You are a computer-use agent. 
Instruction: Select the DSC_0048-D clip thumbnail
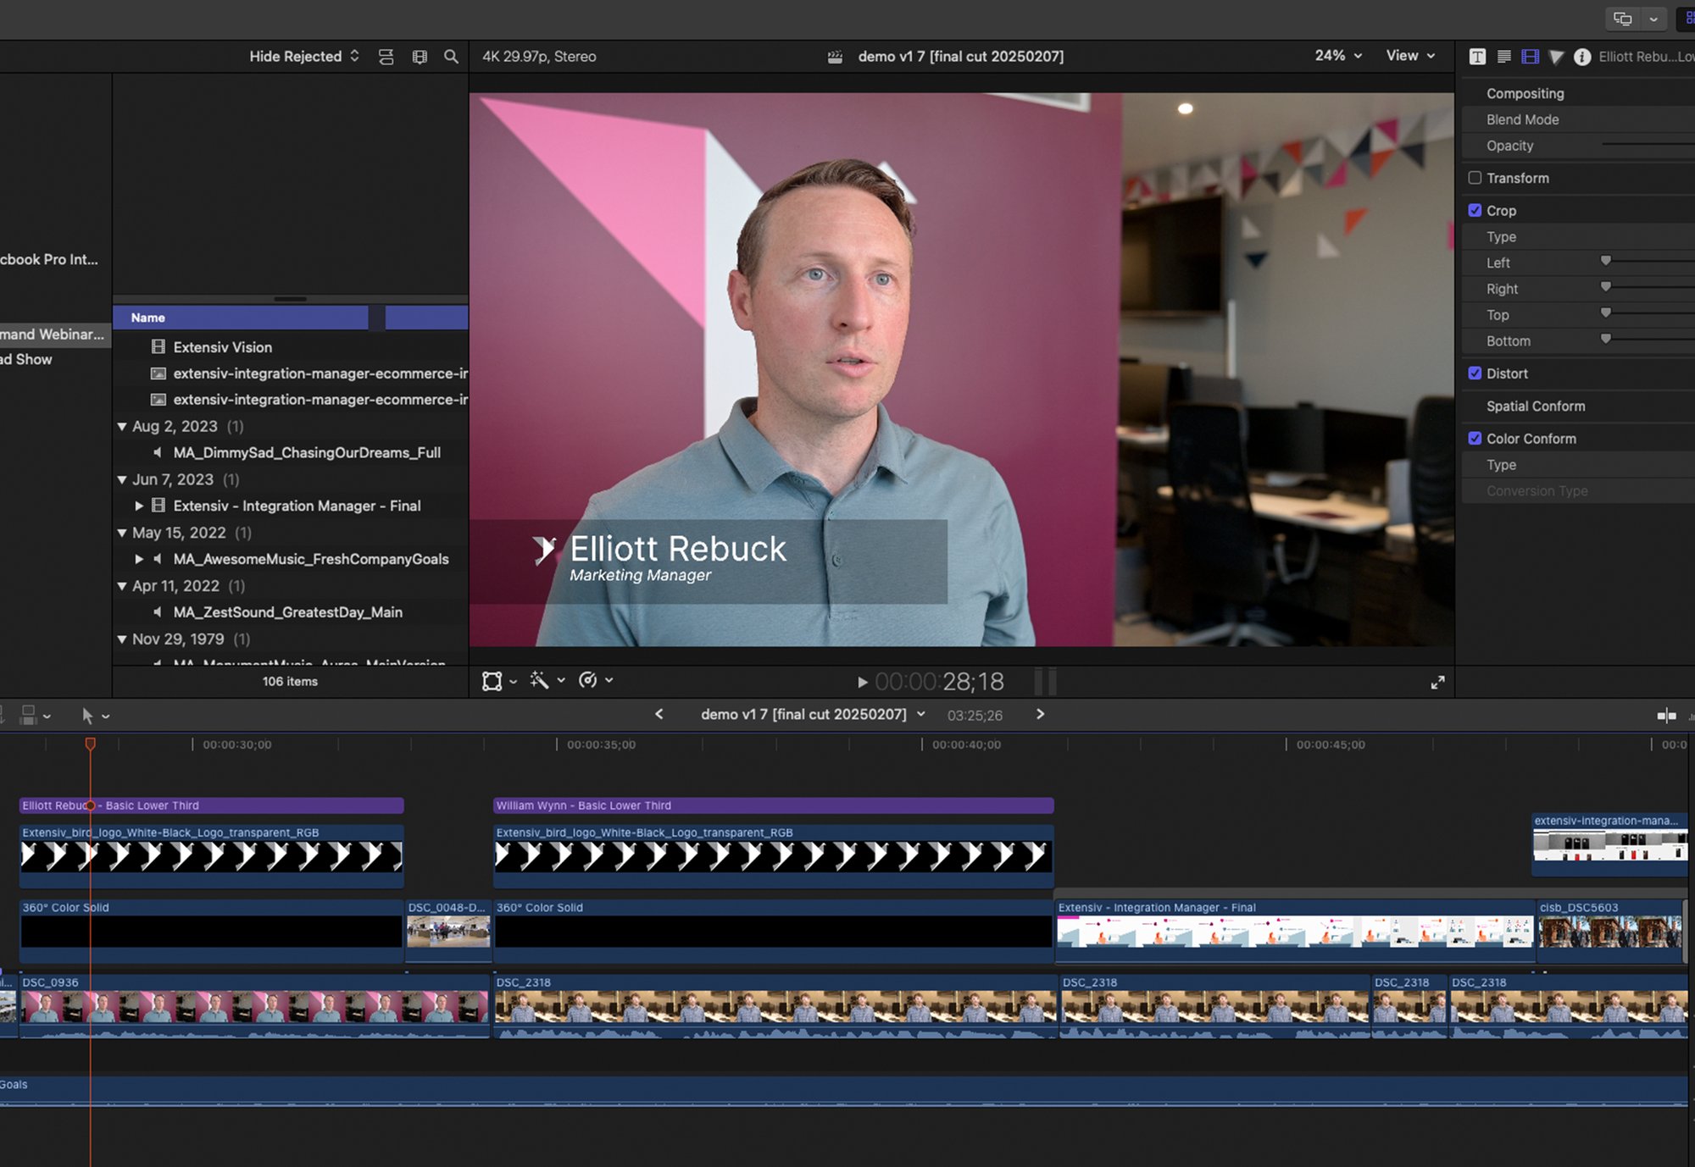pyautogui.click(x=448, y=930)
